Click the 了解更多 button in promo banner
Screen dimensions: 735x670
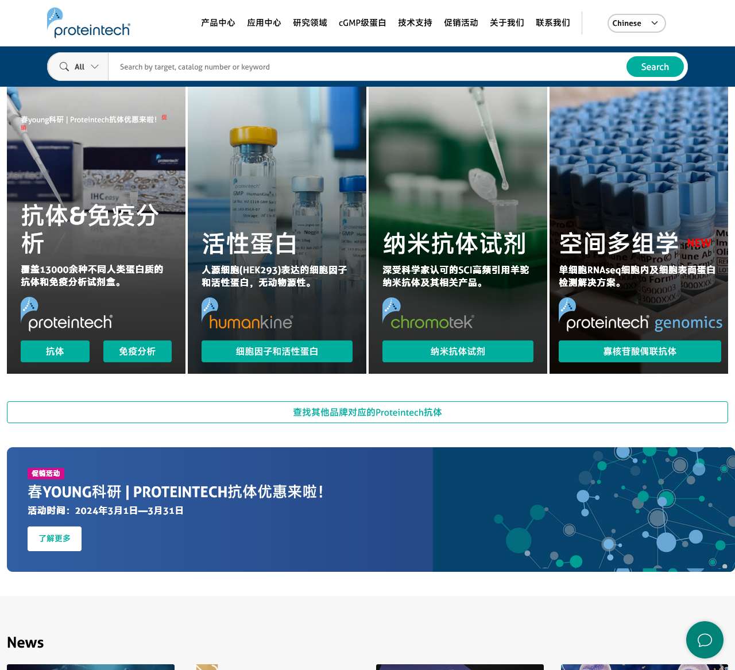coord(55,539)
